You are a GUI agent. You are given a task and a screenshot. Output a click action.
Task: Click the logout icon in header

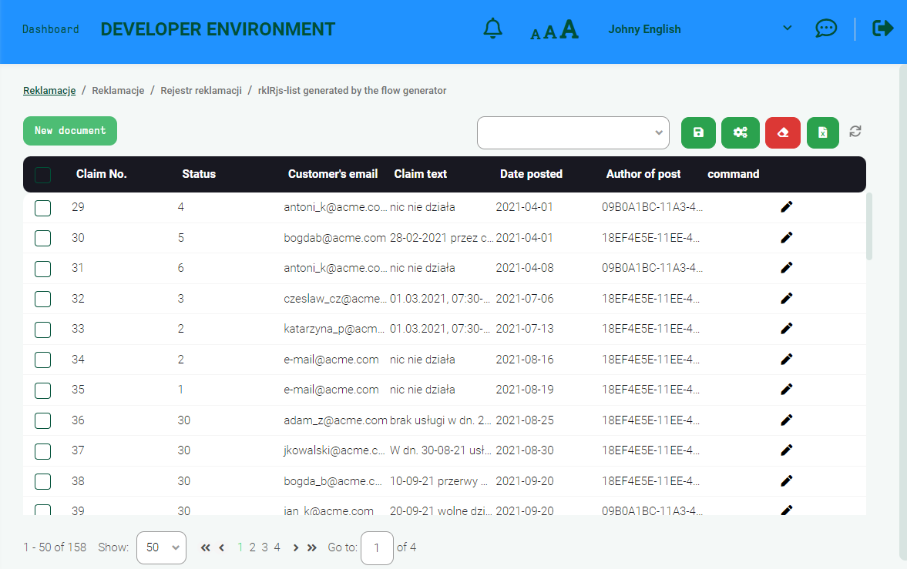click(x=882, y=29)
